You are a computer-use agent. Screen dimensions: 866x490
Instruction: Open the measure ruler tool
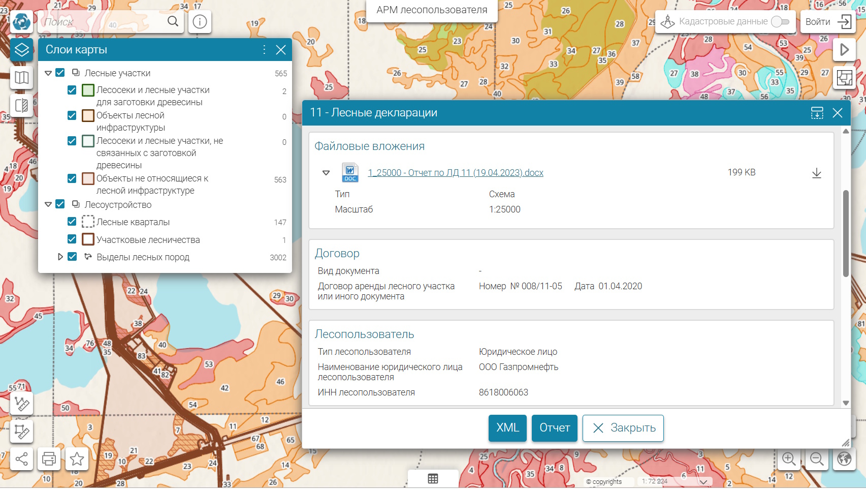21,404
